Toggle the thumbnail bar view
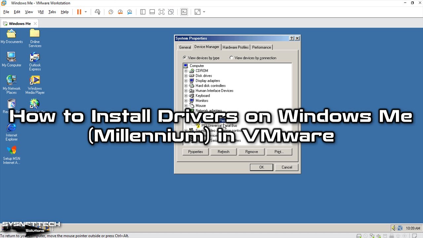Viewport: 423px width, 238px height. tap(152, 12)
